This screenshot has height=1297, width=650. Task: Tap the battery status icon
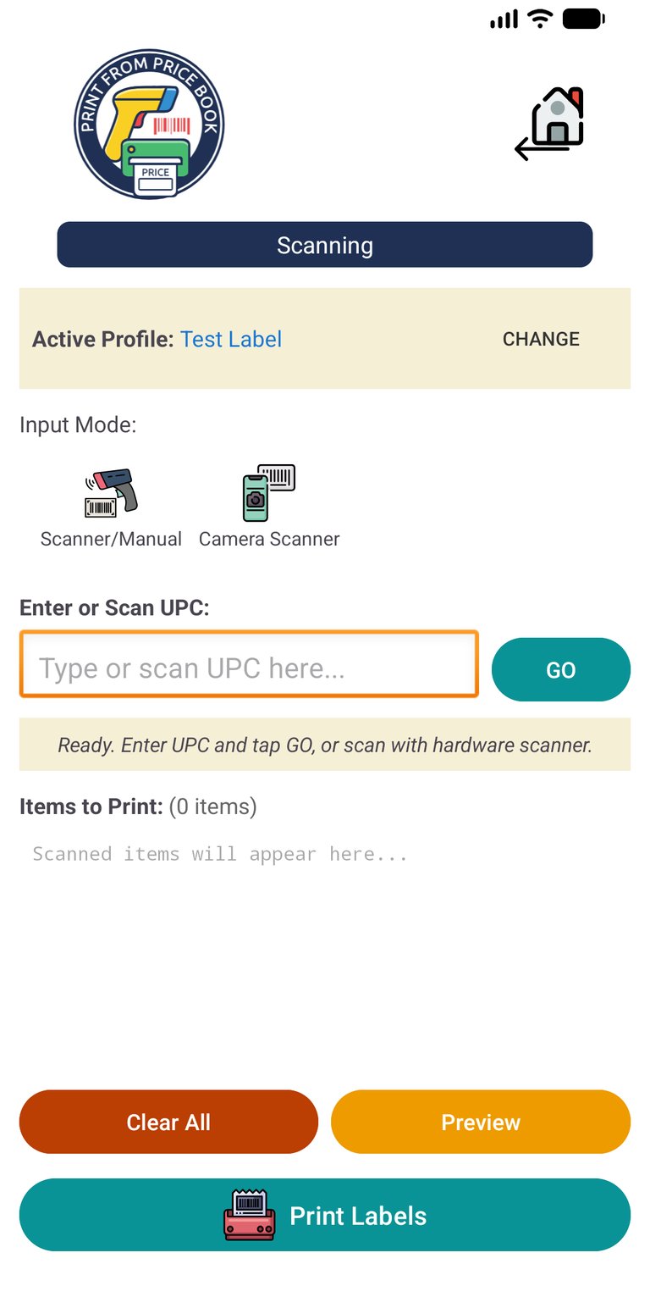(582, 19)
